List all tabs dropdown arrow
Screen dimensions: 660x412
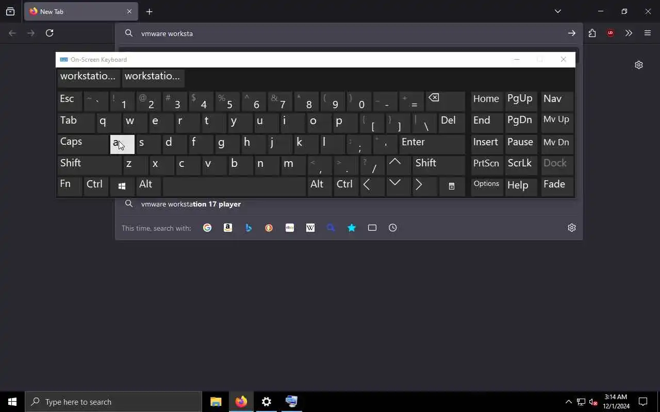pyautogui.click(x=558, y=11)
